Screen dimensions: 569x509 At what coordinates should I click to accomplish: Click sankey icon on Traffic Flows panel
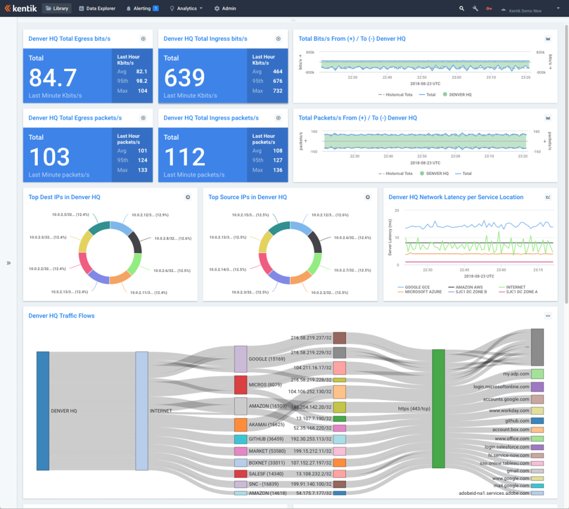point(548,316)
